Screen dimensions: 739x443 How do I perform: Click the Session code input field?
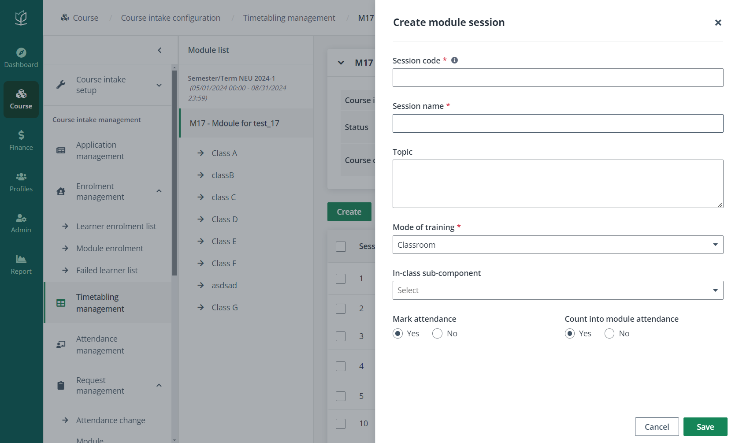pyautogui.click(x=558, y=78)
